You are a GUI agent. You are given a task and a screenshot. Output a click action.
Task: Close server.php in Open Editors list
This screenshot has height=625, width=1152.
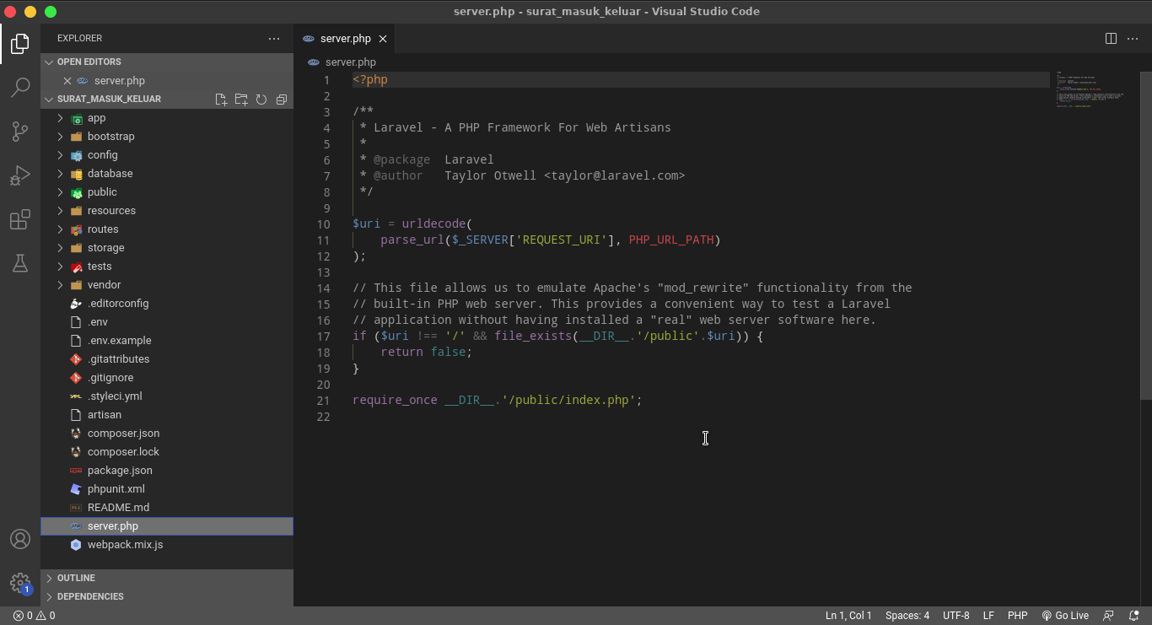click(x=67, y=81)
